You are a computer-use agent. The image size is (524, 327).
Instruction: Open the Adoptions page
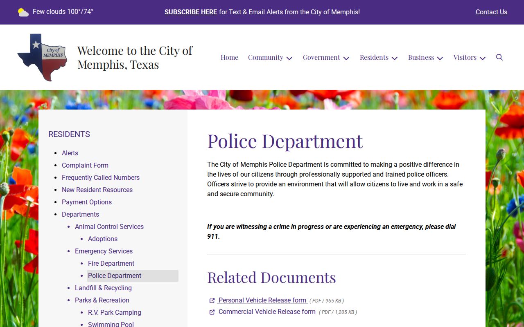tap(103, 239)
